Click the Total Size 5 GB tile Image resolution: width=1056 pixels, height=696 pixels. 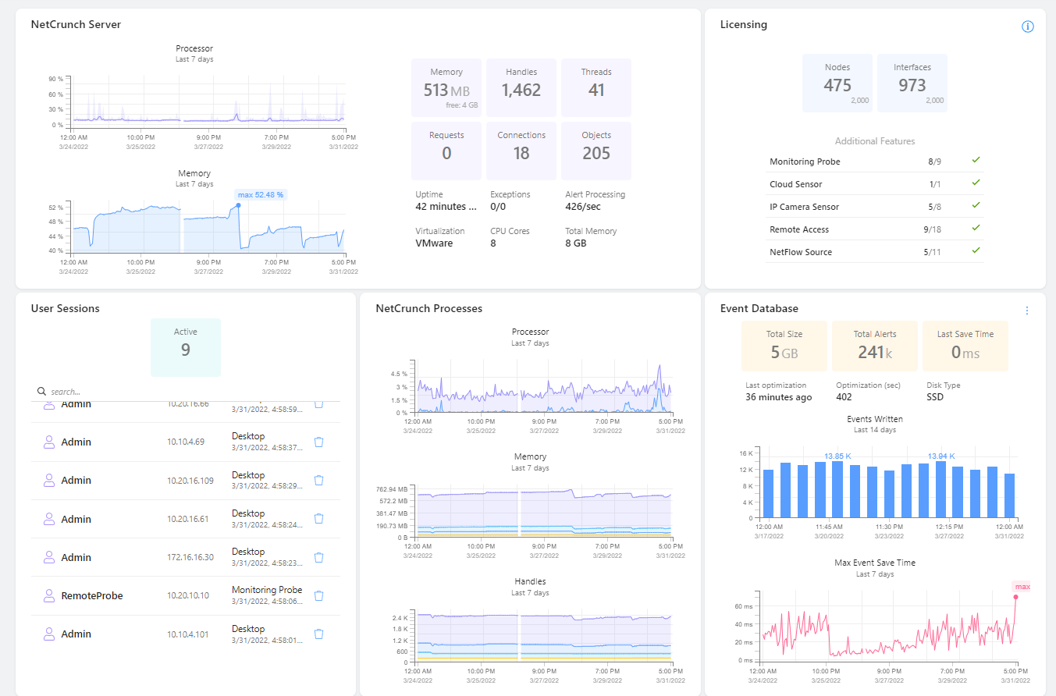tap(784, 346)
